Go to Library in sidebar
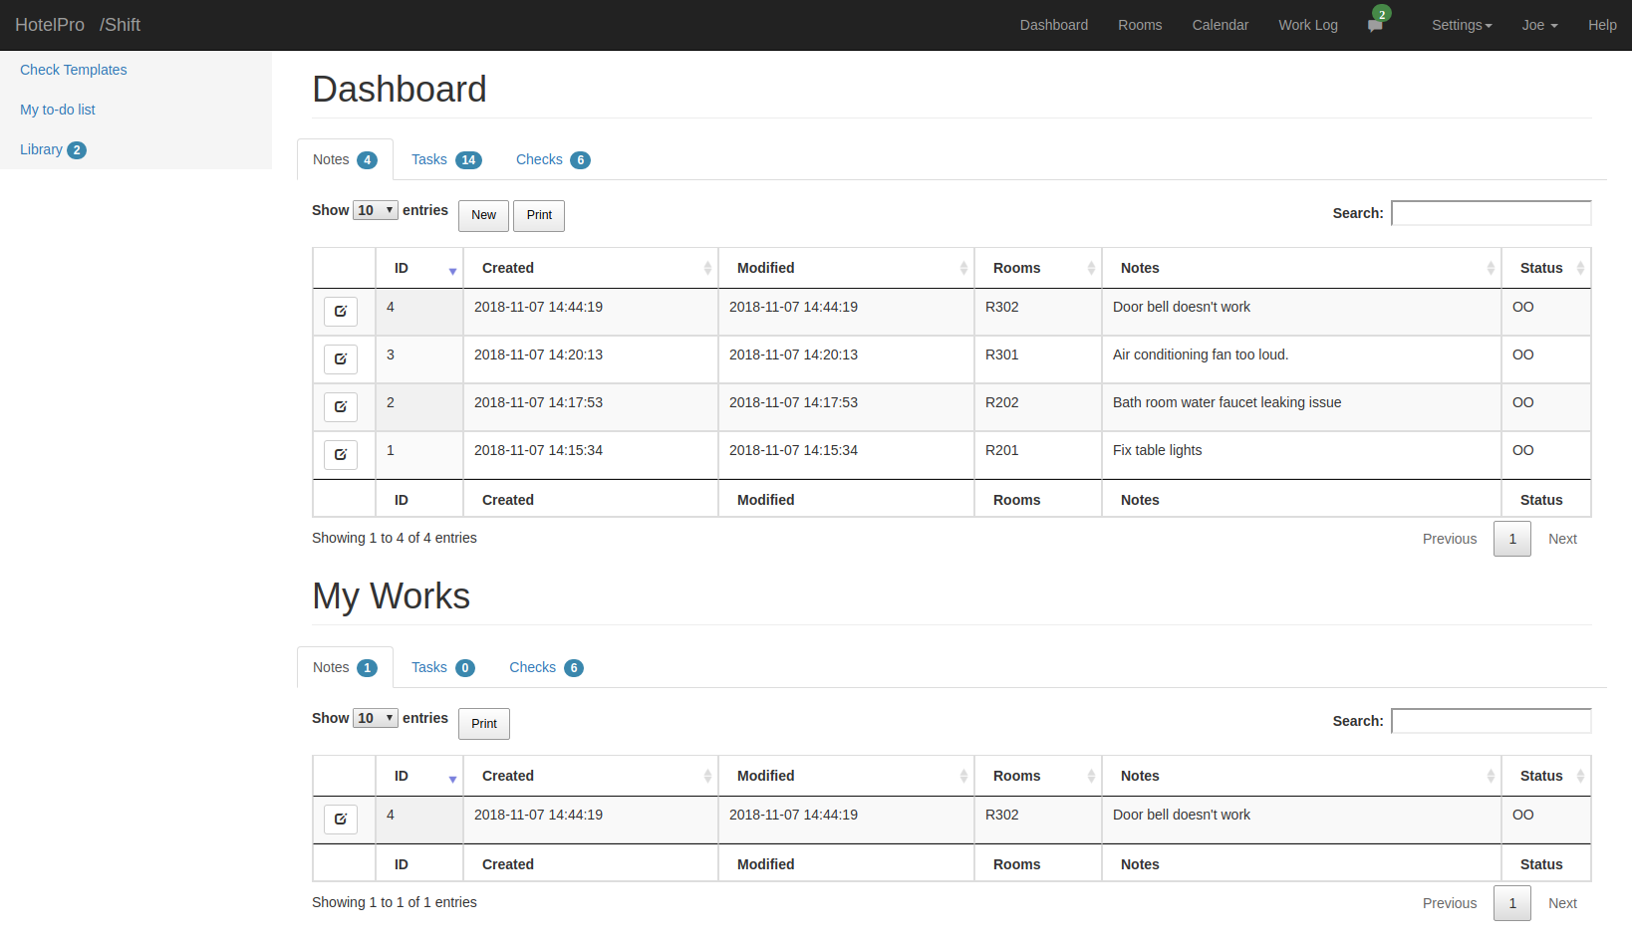Image resolution: width=1632 pixels, height=943 pixels. [42, 149]
